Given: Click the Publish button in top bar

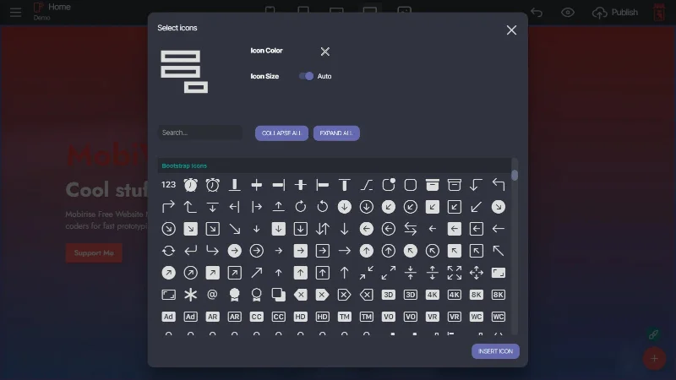Looking at the screenshot, I should (615, 13).
